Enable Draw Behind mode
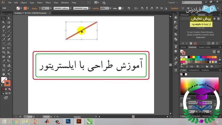The image size is (222, 125). (x=6, y=93)
